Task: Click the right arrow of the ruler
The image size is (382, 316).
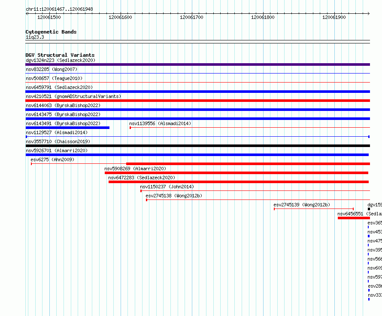Action: click(369, 14)
